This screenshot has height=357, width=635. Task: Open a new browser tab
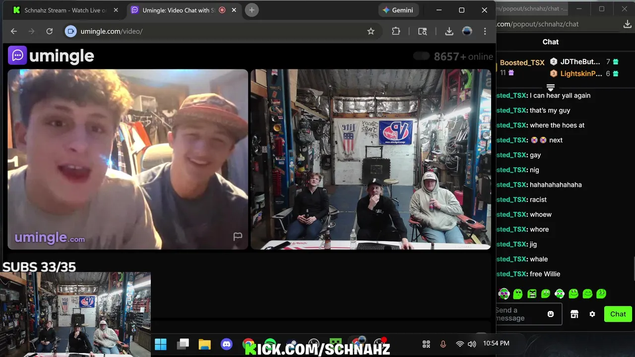(x=252, y=10)
